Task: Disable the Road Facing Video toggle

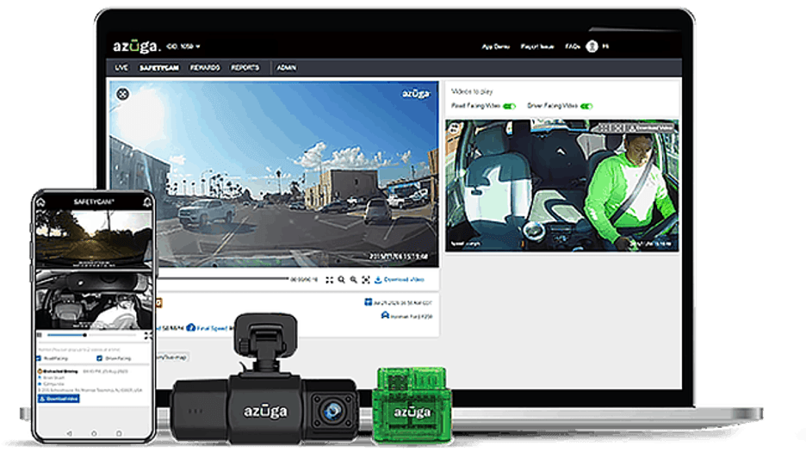Action: point(509,106)
